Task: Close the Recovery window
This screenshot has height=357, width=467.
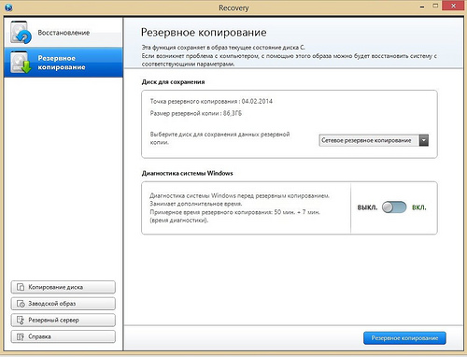Action: pos(454,6)
